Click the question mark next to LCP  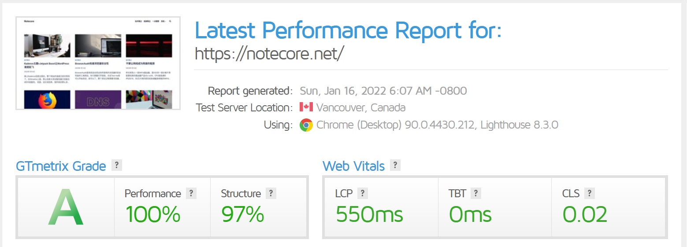[362, 193]
